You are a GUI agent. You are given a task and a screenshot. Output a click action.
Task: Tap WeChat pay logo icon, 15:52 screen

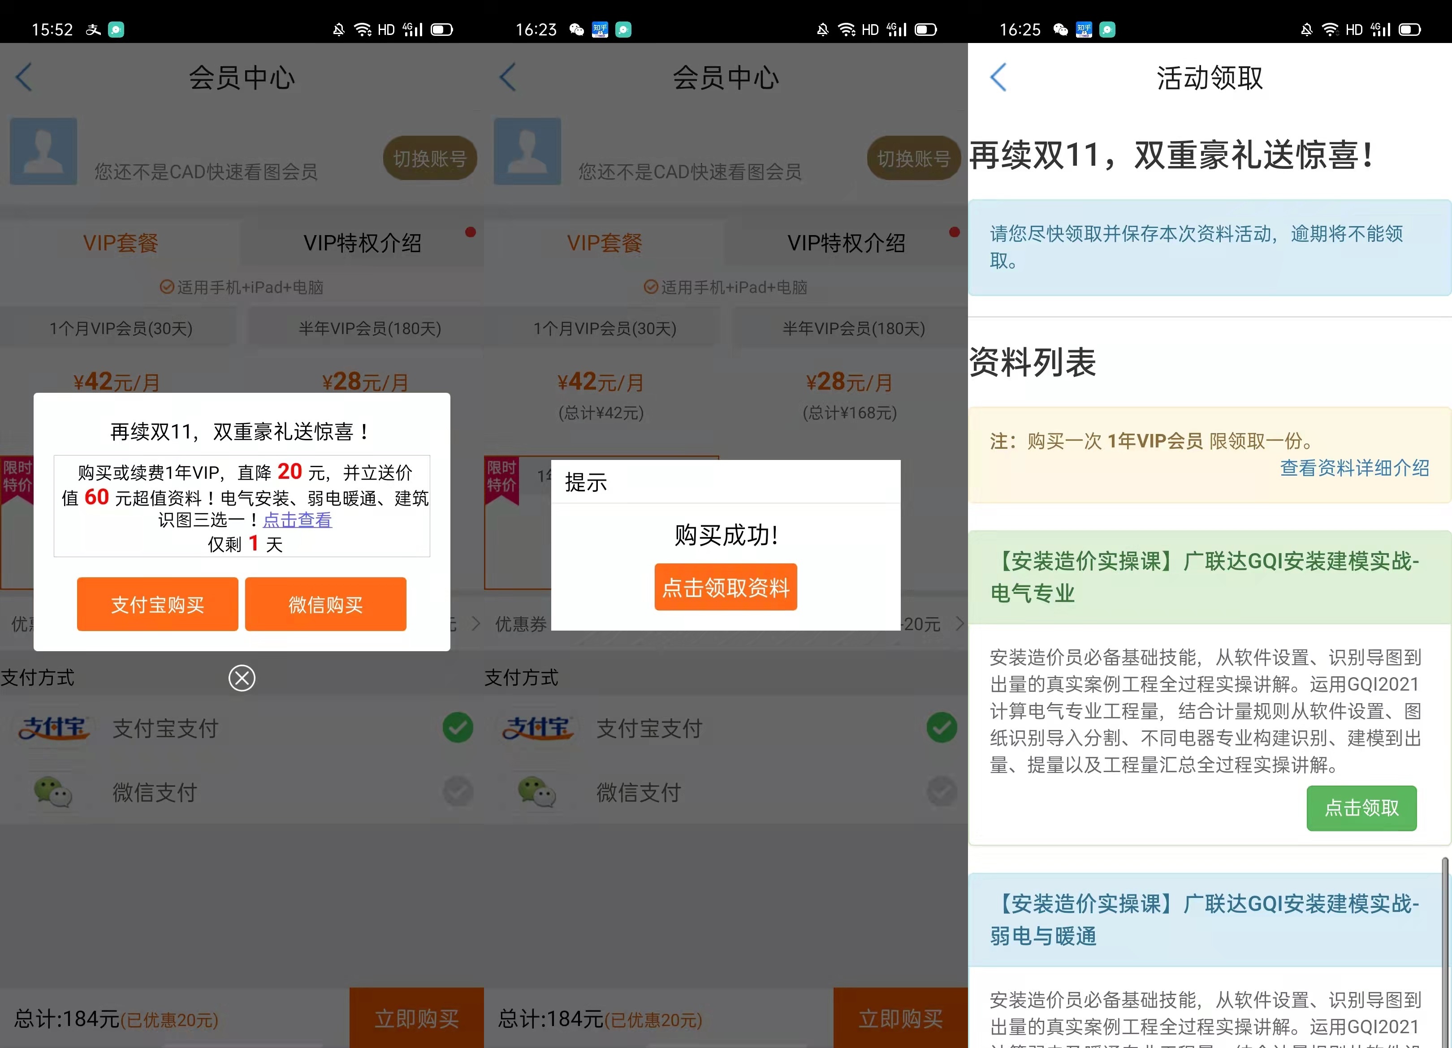(53, 792)
